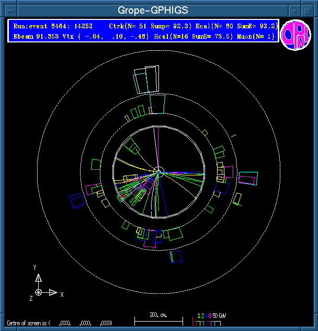The image size is (318, 331).
Task: Click the OPAL experiment logo
Action: tap(296, 36)
